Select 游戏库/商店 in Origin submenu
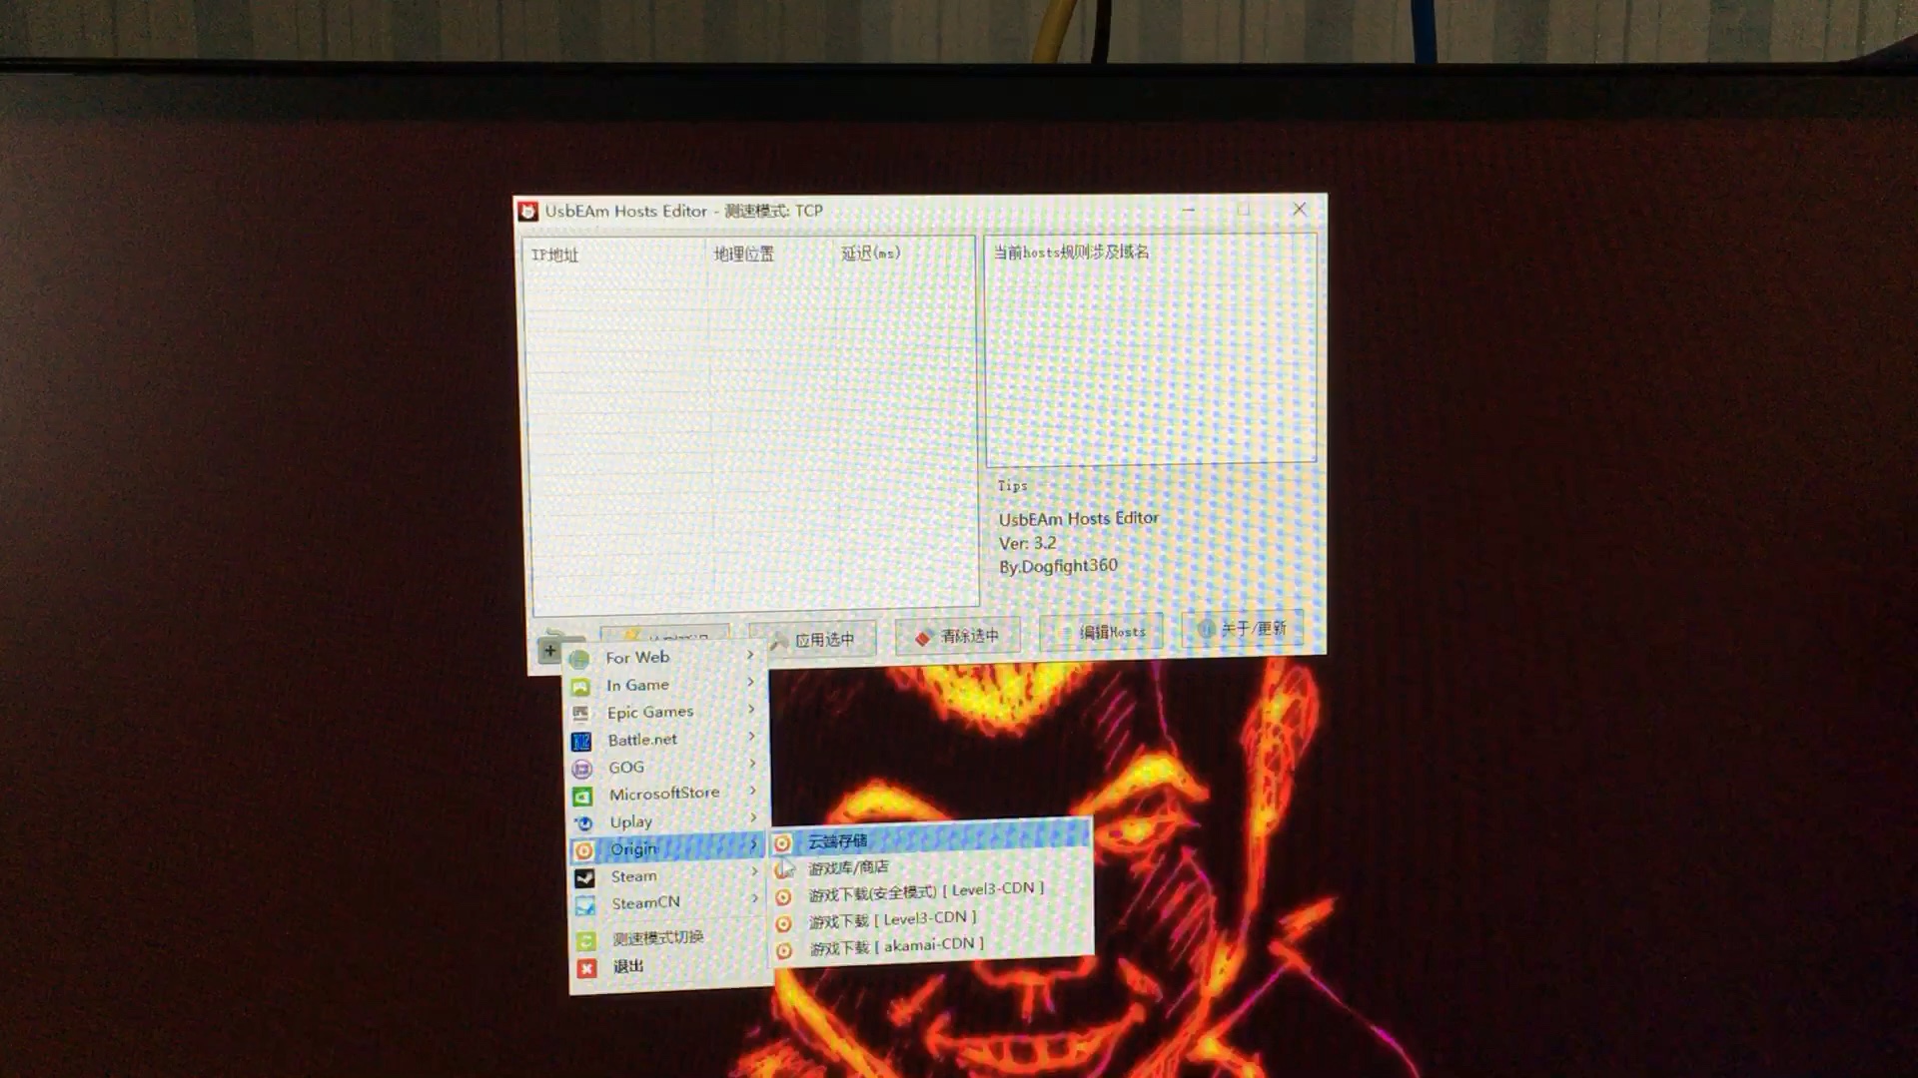Viewport: 1918px width, 1078px height. tap(931, 867)
